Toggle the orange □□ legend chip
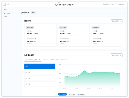 (72, 94)
